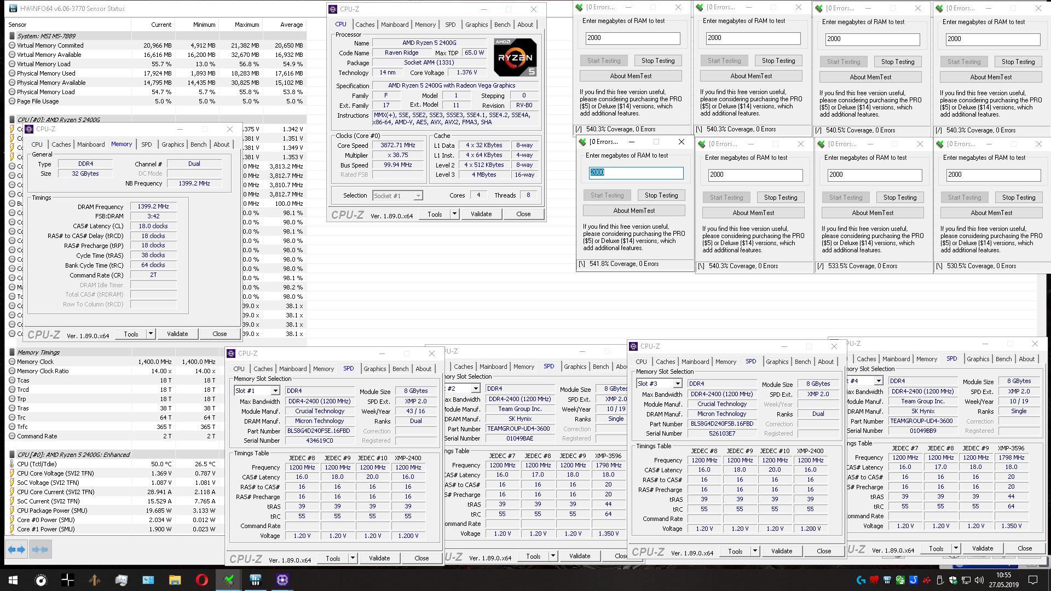This screenshot has height=591, width=1051.
Task: Click the Logitech G tray icon
Action: coord(861,580)
